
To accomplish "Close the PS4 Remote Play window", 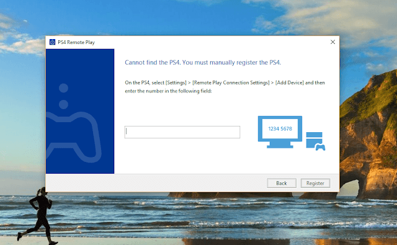I will 332,42.
